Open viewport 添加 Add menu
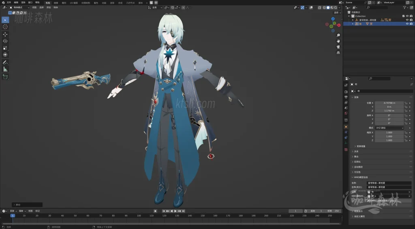 tap(49, 8)
